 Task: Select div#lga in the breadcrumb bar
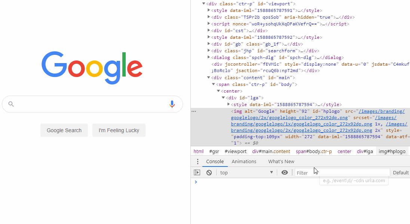tap(365, 152)
